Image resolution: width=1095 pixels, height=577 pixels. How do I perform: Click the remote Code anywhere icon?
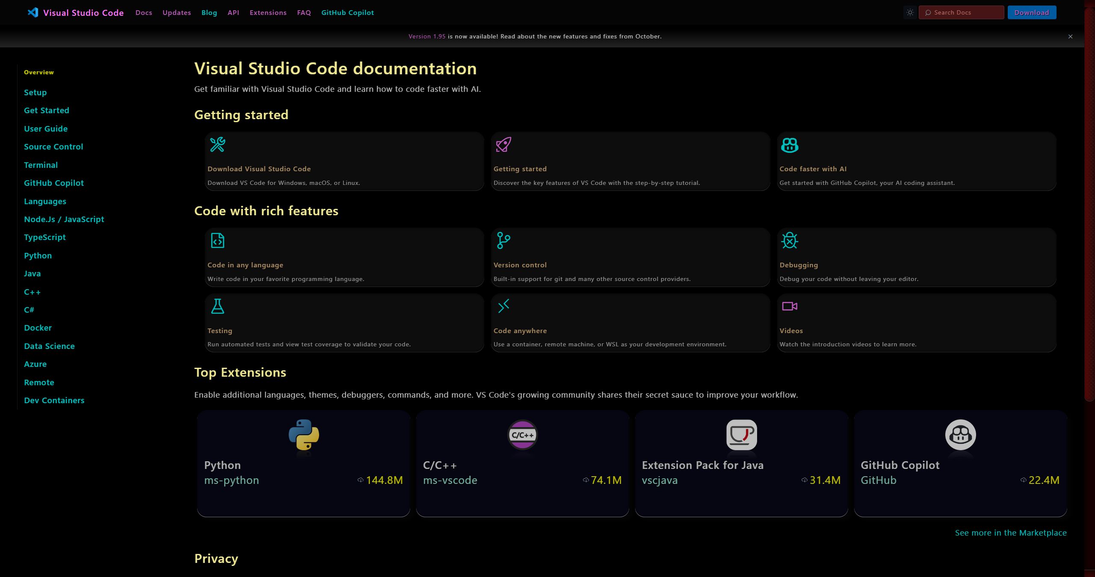[x=503, y=306]
